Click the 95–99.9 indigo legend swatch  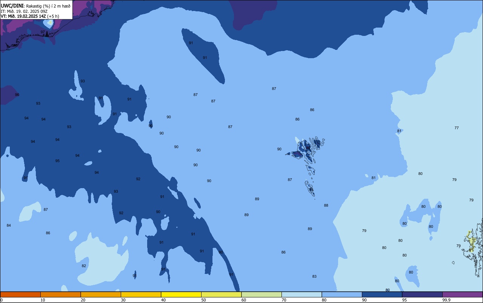pyautogui.click(x=422, y=294)
